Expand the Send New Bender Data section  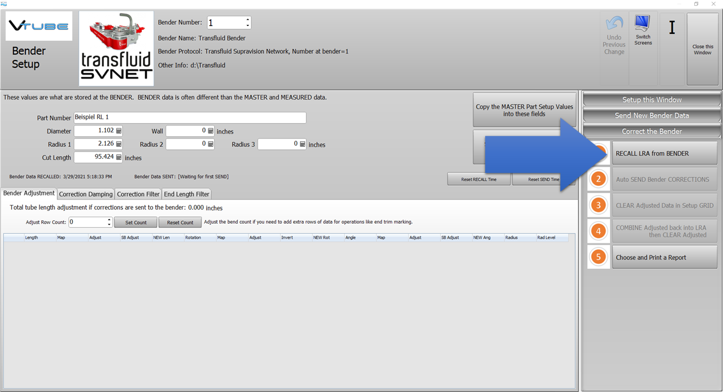point(651,116)
